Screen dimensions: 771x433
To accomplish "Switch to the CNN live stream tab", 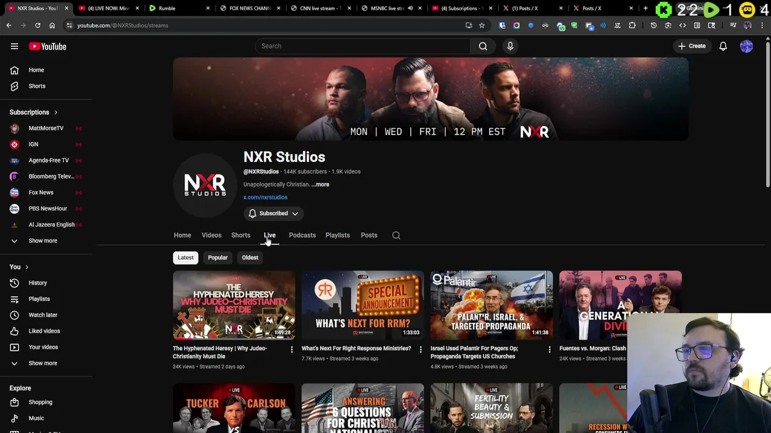I will pyautogui.click(x=319, y=8).
